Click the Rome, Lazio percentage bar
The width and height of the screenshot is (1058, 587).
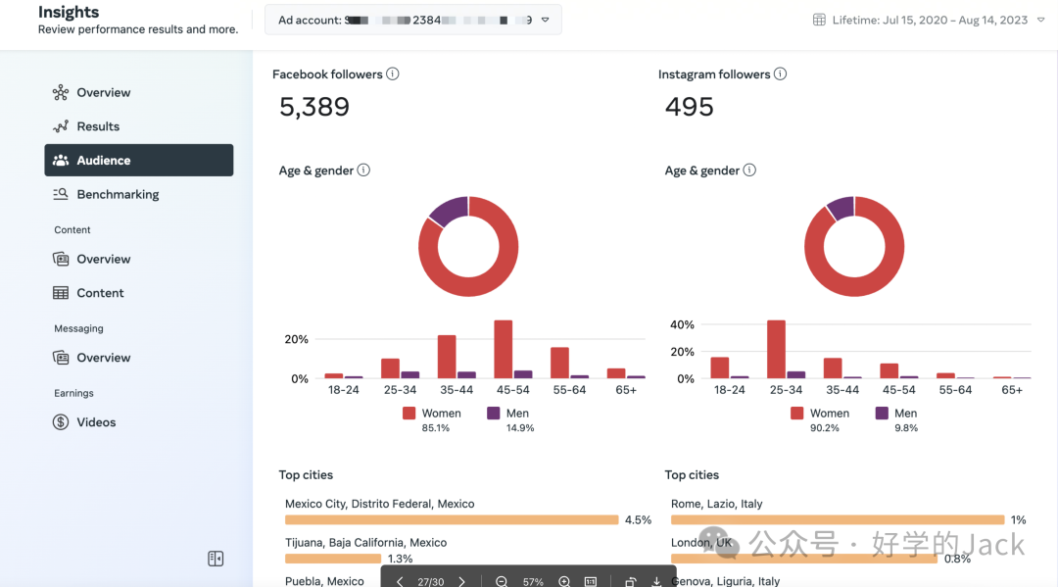tap(838, 520)
